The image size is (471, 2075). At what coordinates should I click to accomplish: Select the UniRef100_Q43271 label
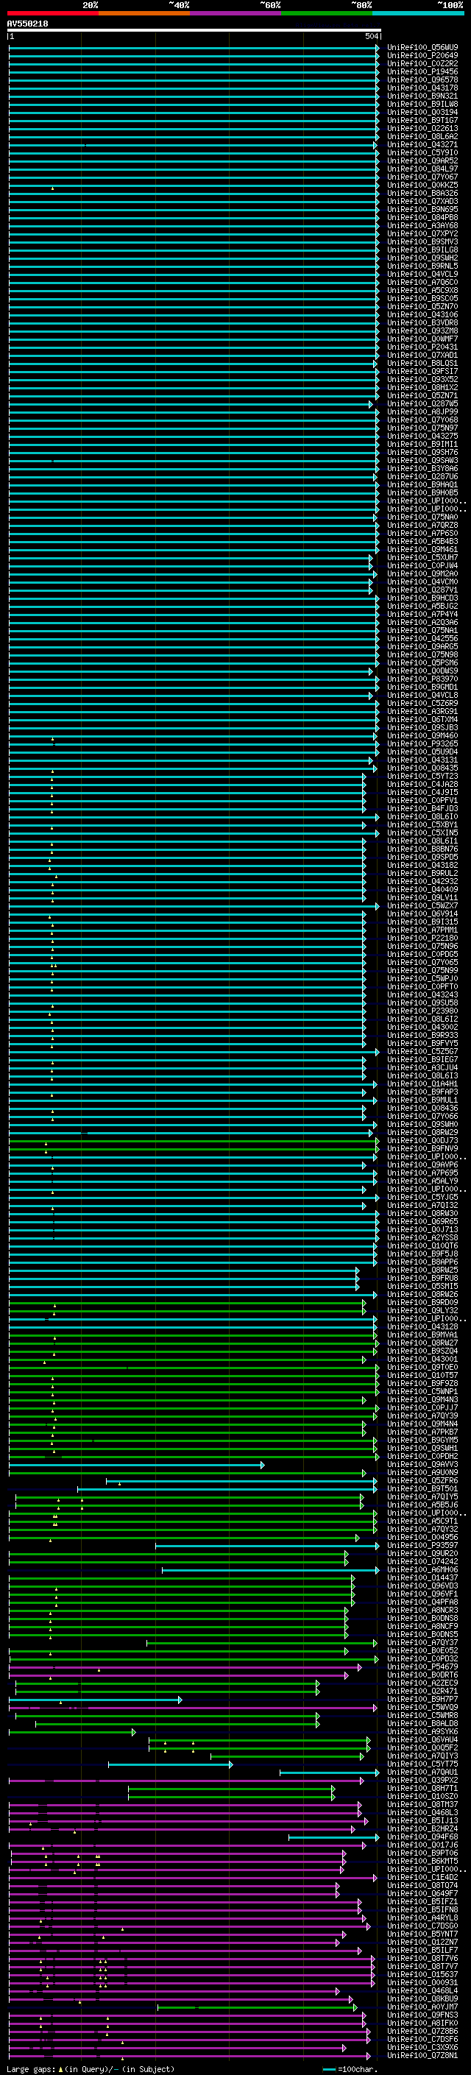tap(422, 145)
